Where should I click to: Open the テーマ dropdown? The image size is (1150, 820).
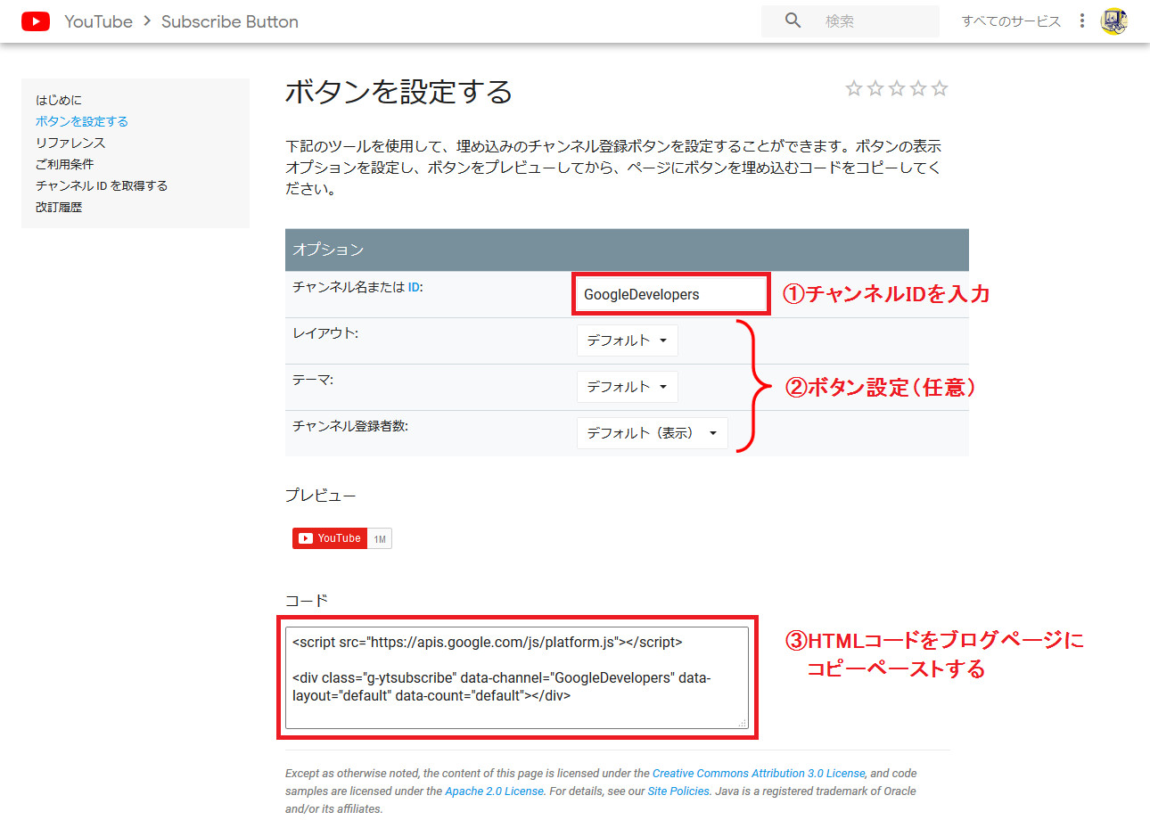click(628, 387)
